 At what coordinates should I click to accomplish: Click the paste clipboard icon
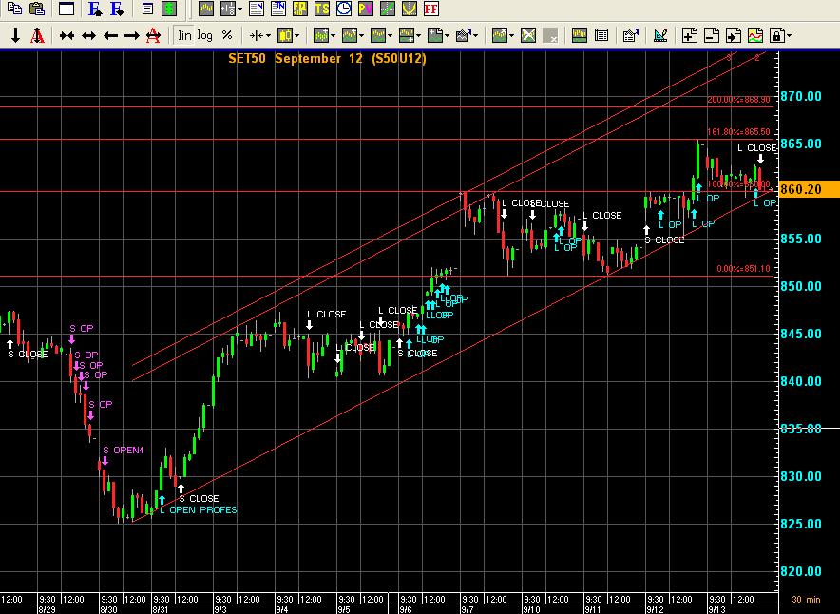37,10
